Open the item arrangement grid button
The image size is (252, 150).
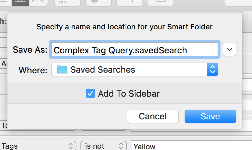pos(67,3)
